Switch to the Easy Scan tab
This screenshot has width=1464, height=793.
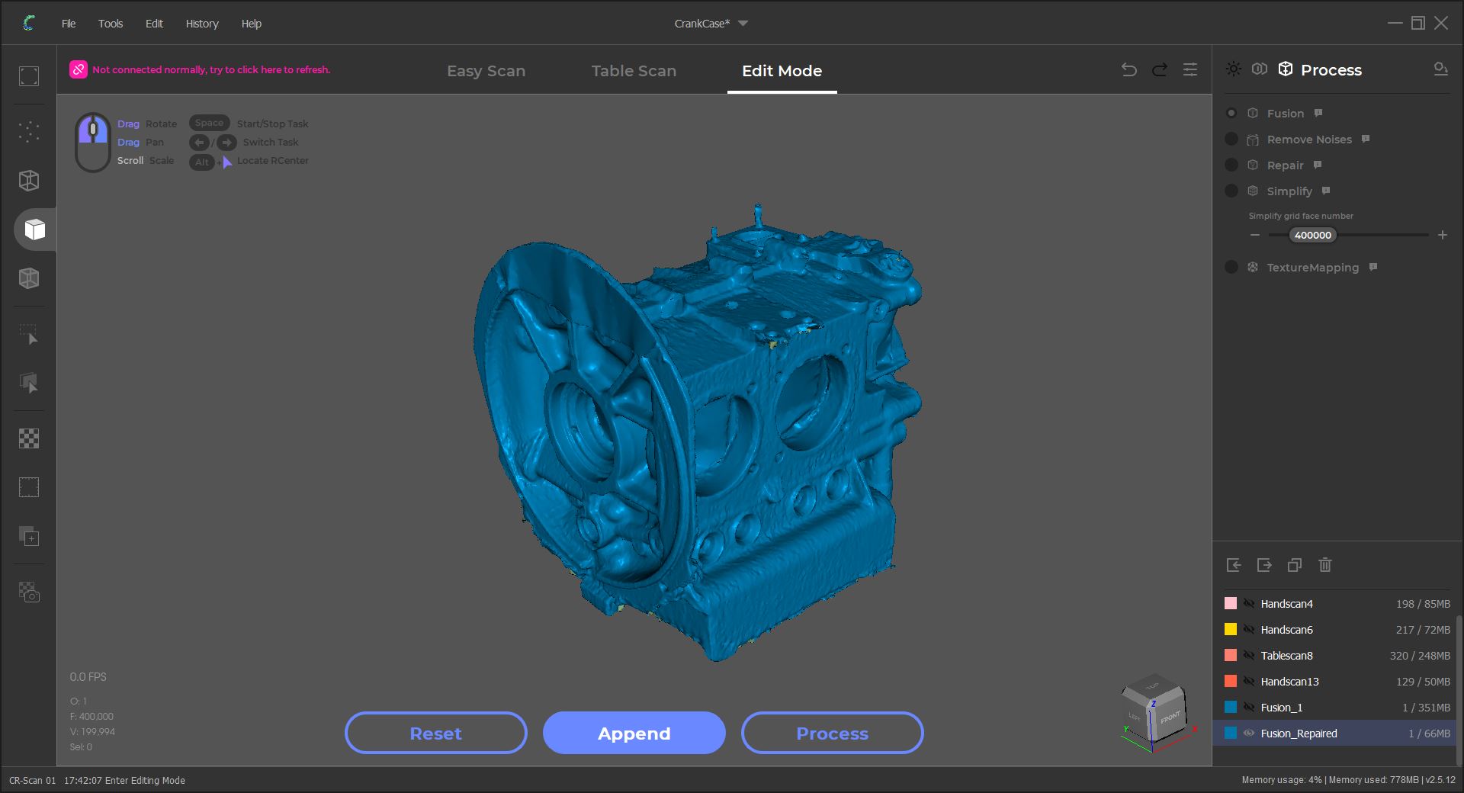(486, 71)
